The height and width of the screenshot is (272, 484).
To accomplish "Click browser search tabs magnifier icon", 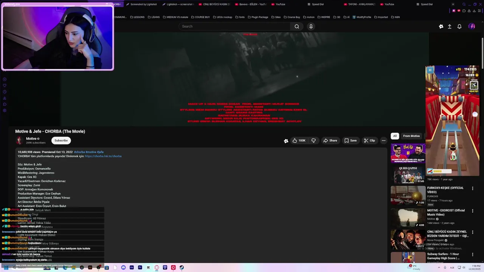I will [x=464, y=4].
